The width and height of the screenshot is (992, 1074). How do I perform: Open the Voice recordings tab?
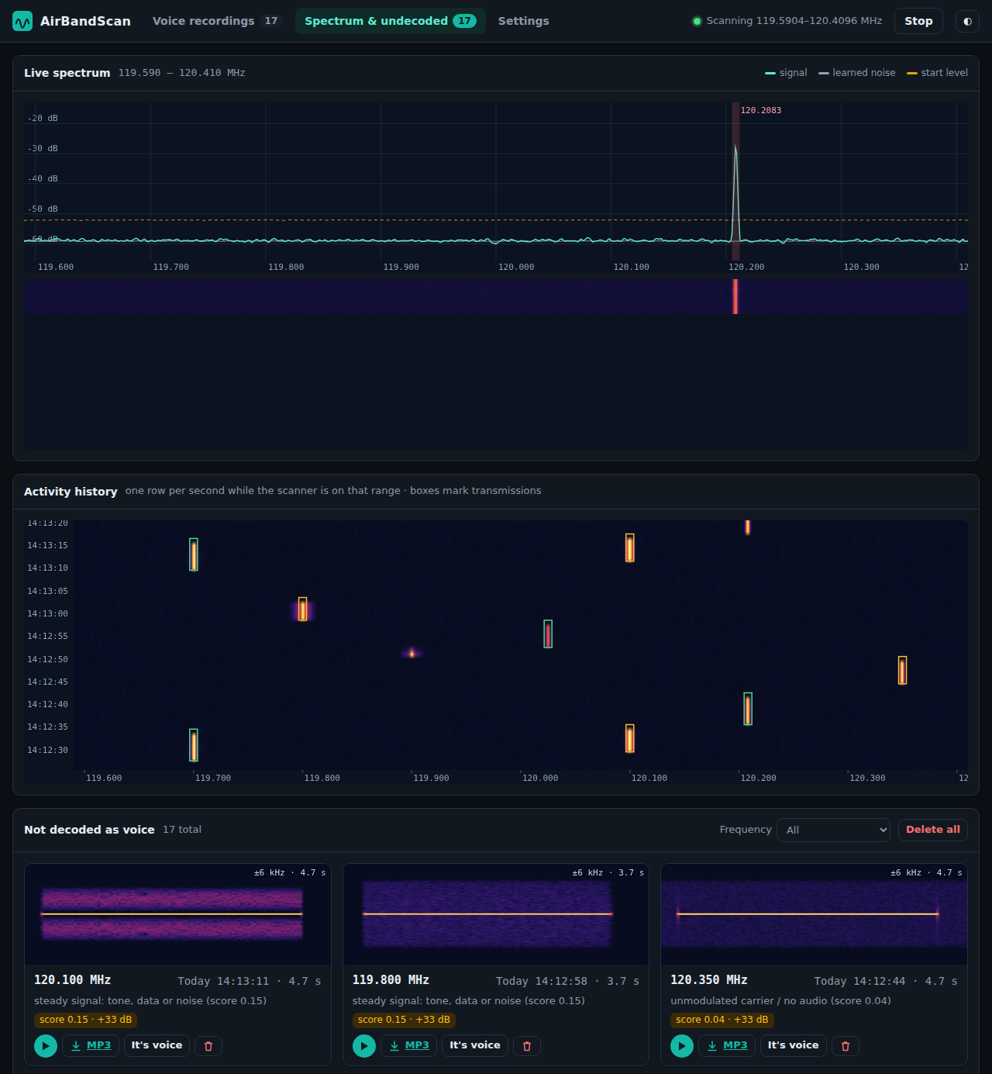pyautogui.click(x=217, y=21)
